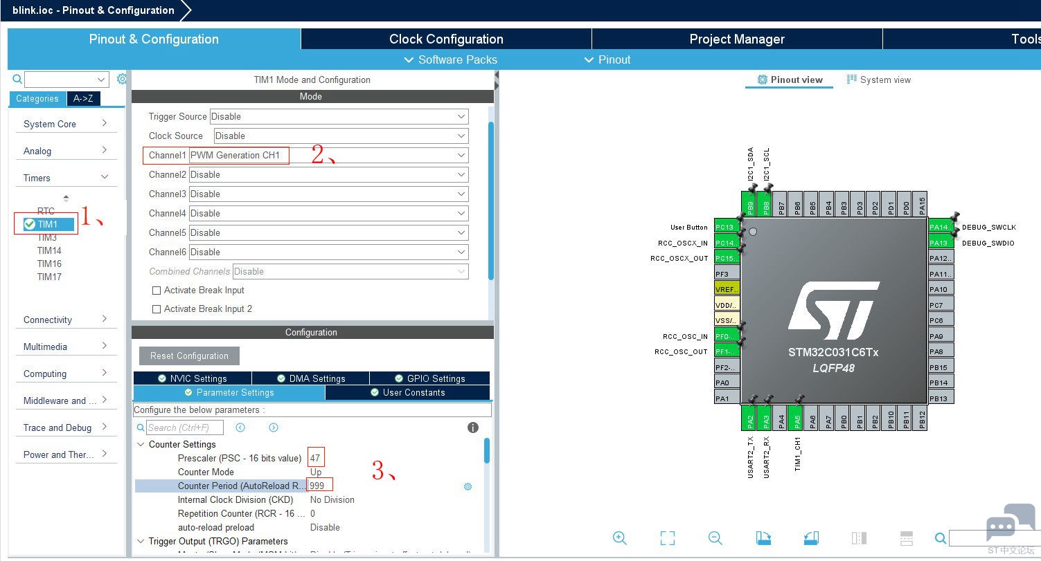
Task: Expand the System Core category
Action: [x=66, y=124]
